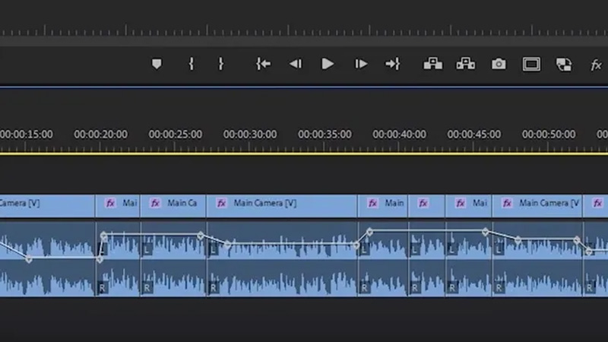
Task: Click the Lift button
Action: click(x=432, y=65)
